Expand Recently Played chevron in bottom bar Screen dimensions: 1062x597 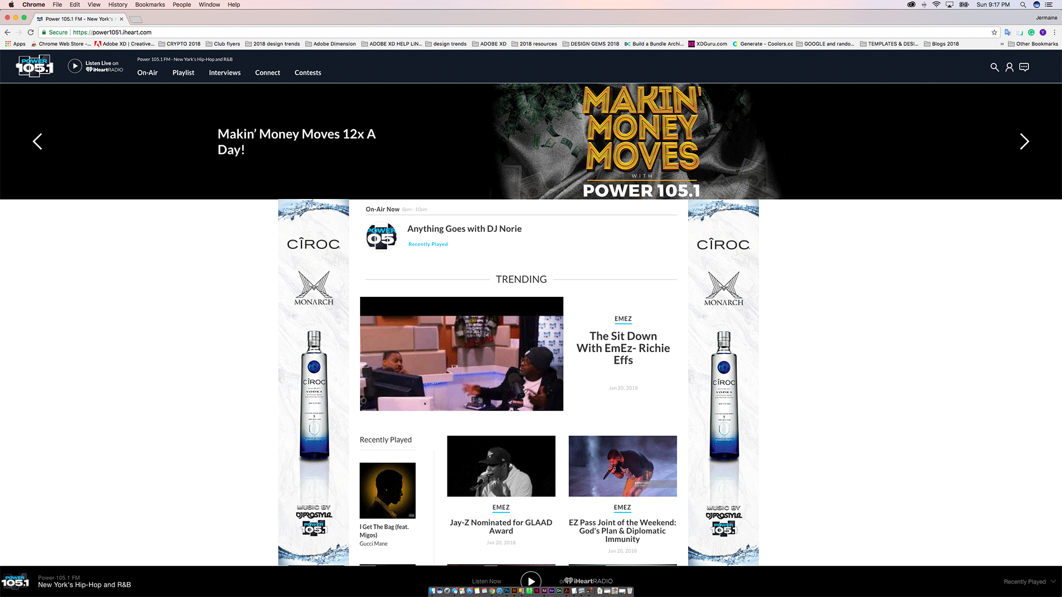(x=1053, y=582)
